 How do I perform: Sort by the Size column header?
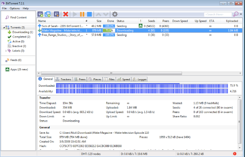coord(96,21)
